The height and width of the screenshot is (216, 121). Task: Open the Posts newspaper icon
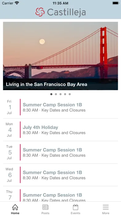(45, 207)
